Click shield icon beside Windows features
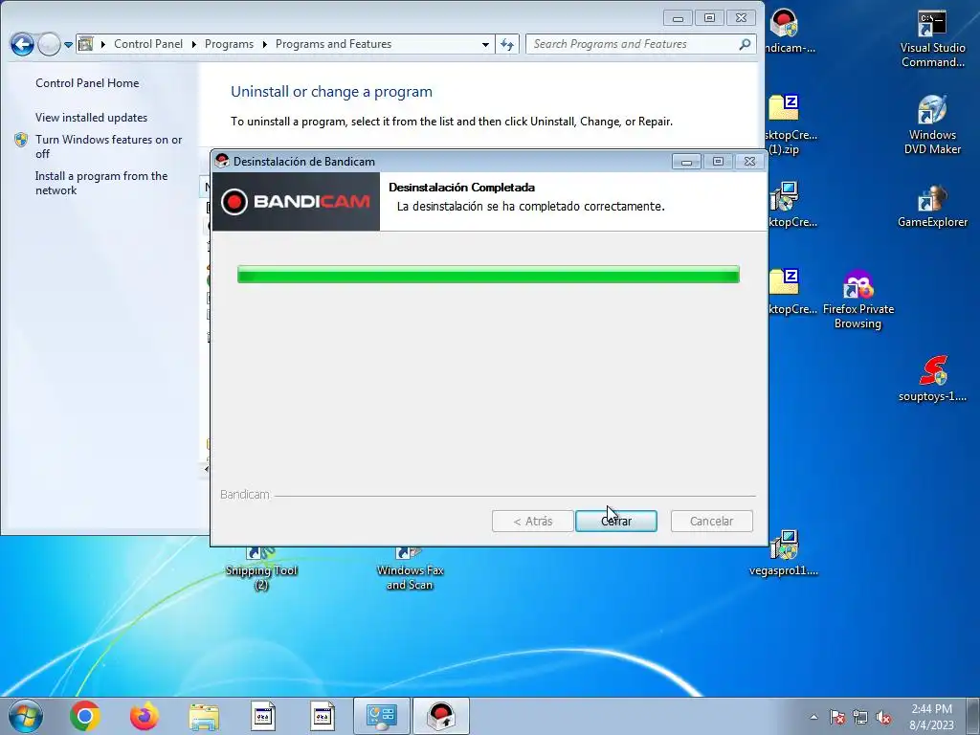Image resolution: width=980 pixels, height=735 pixels. [21, 140]
